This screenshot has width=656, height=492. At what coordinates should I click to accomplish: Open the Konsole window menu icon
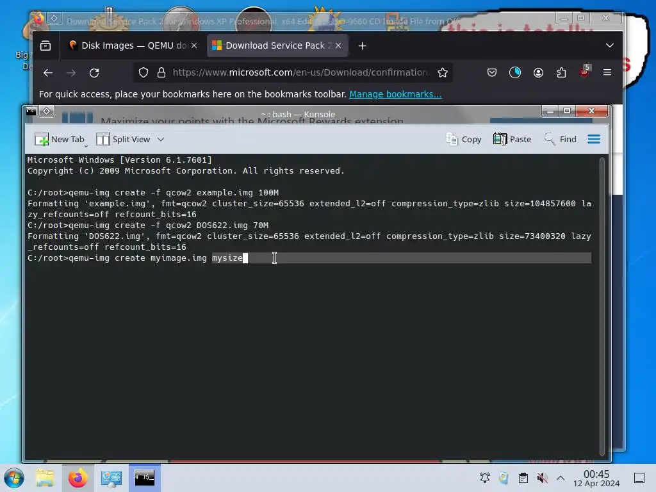(x=31, y=111)
